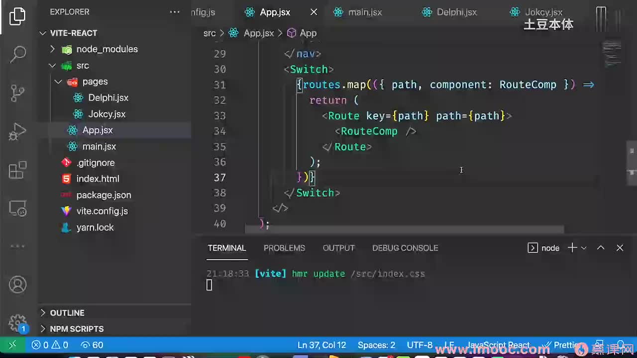Select the PROBLEMS panel tab
This screenshot has height=358, width=637.
[284, 248]
